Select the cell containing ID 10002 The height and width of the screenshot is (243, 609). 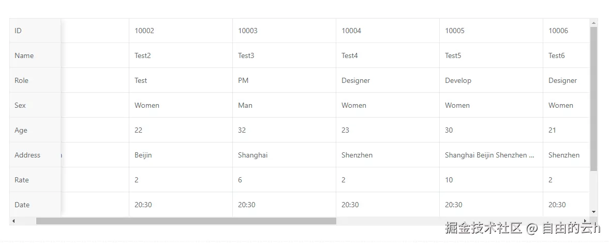[180, 31]
